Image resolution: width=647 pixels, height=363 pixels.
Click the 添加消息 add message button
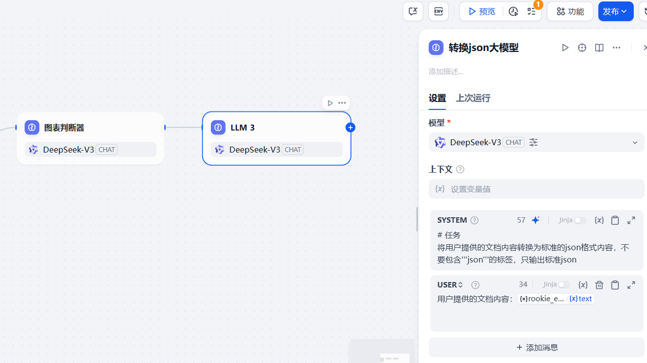tap(536, 347)
